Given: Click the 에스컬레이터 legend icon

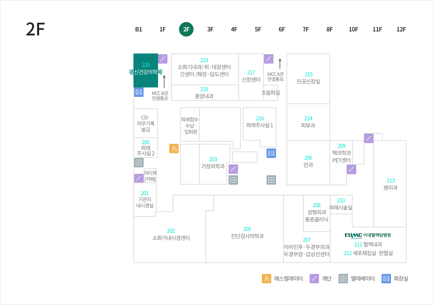Looking at the screenshot, I should 267,279.
